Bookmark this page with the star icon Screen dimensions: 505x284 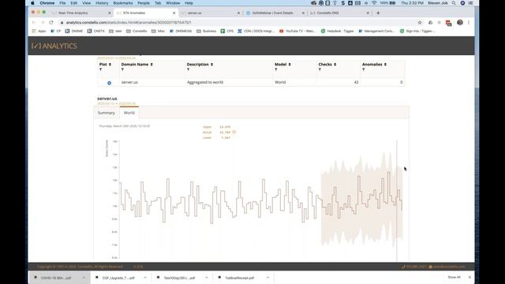click(x=420, y=23)
